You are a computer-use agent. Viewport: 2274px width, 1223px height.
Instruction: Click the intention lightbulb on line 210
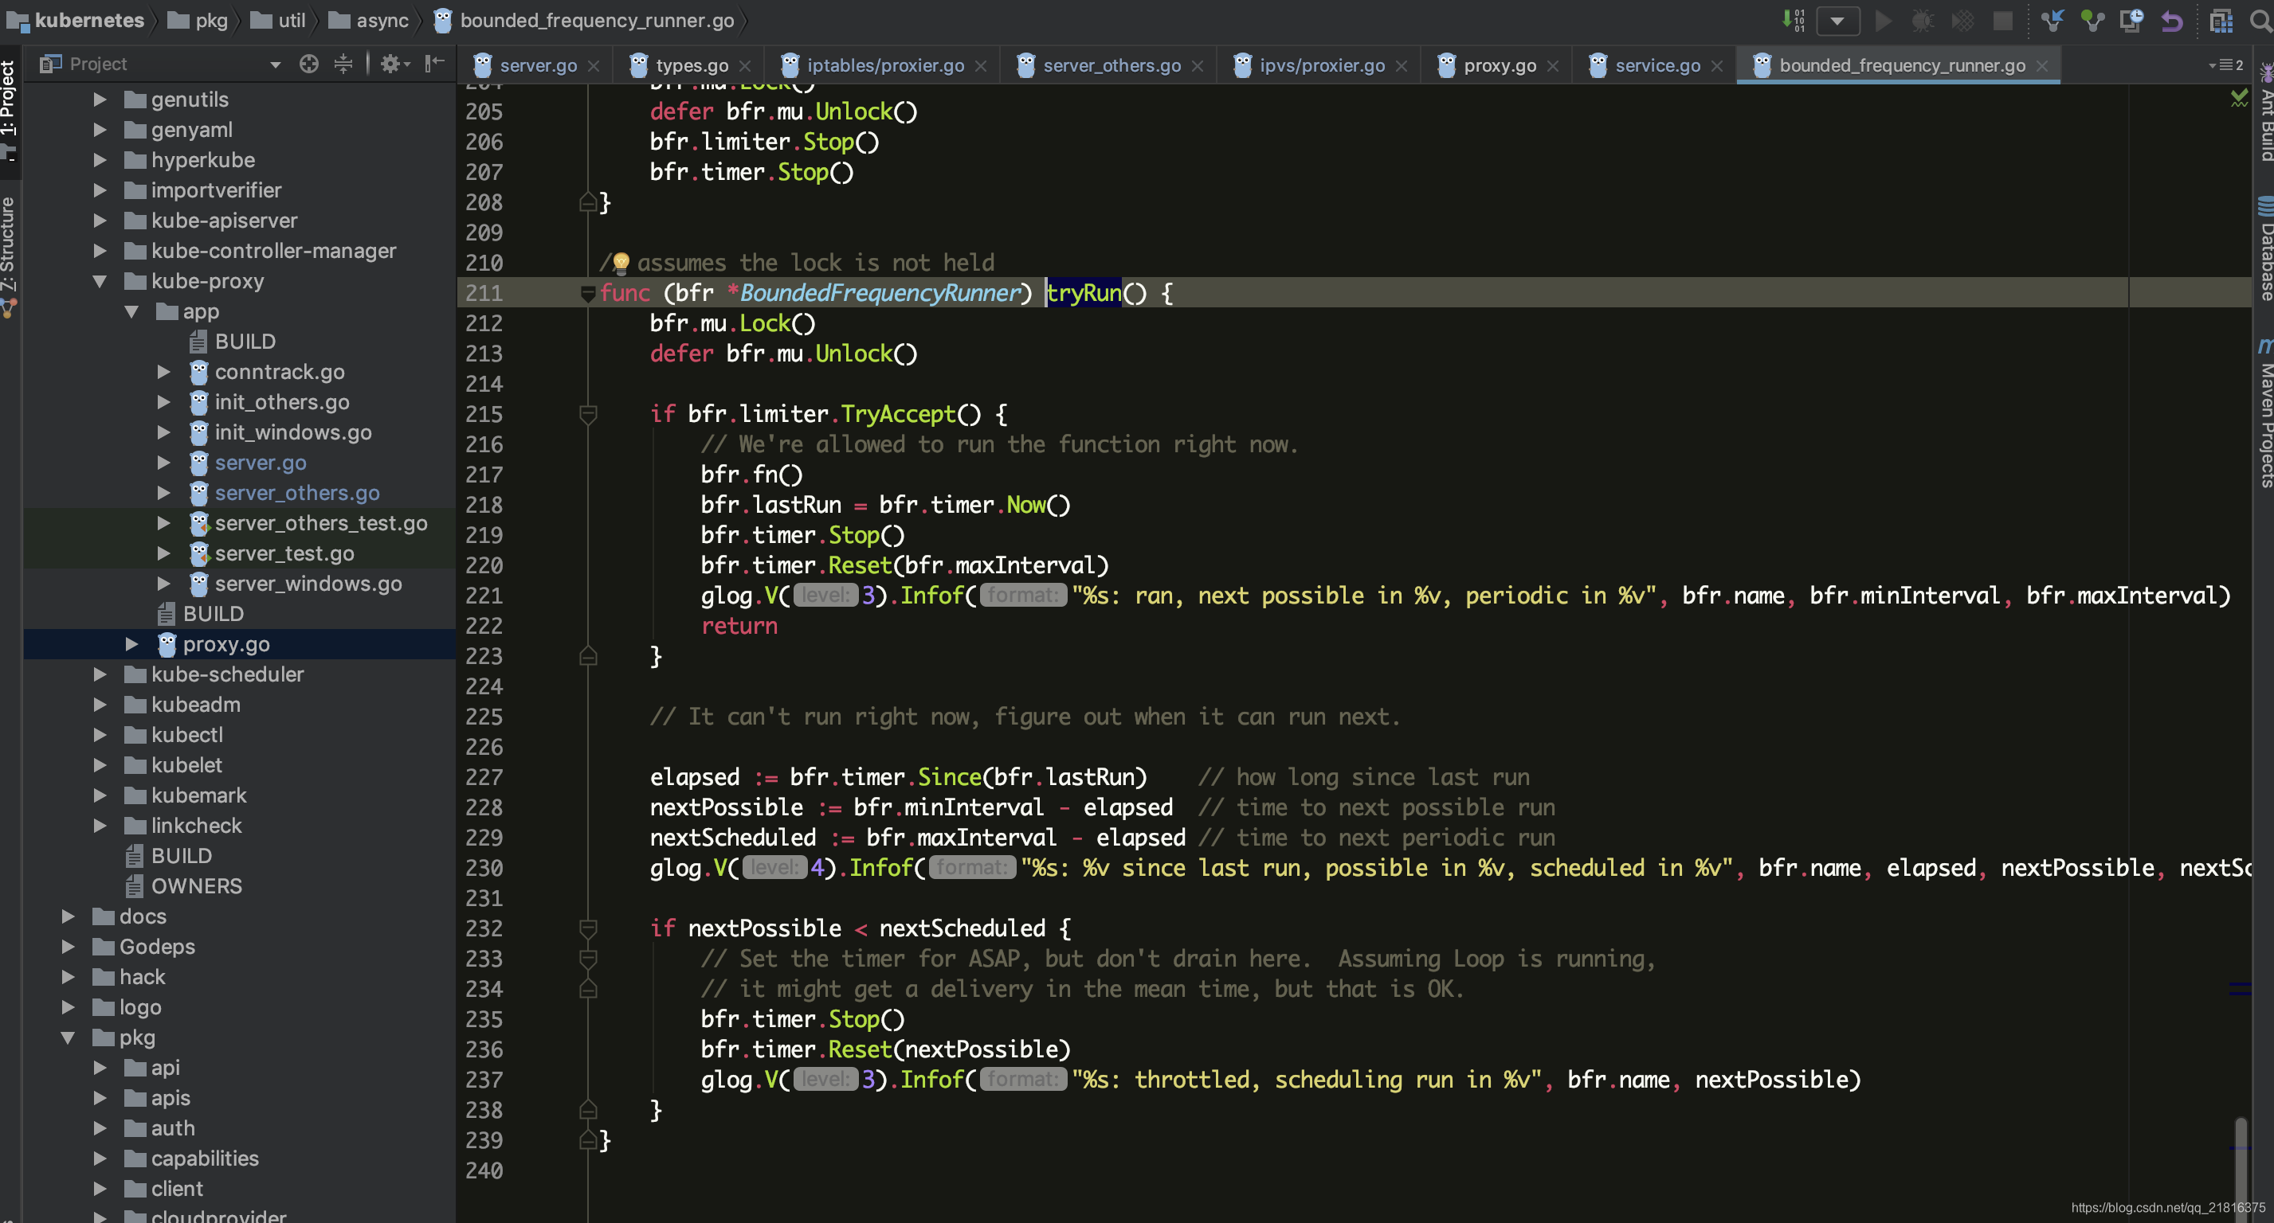click(x=621, y=262)
